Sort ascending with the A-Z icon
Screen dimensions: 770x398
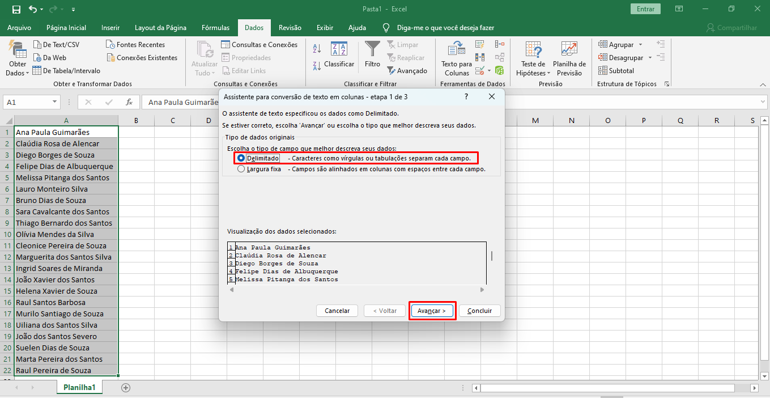(x=317, y=49)
